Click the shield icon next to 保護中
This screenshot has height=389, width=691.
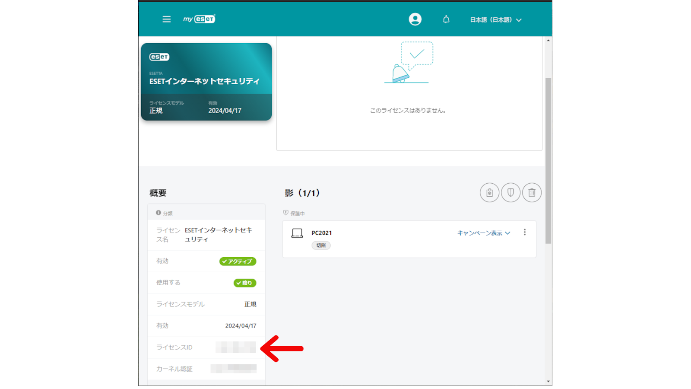point(285,213)
